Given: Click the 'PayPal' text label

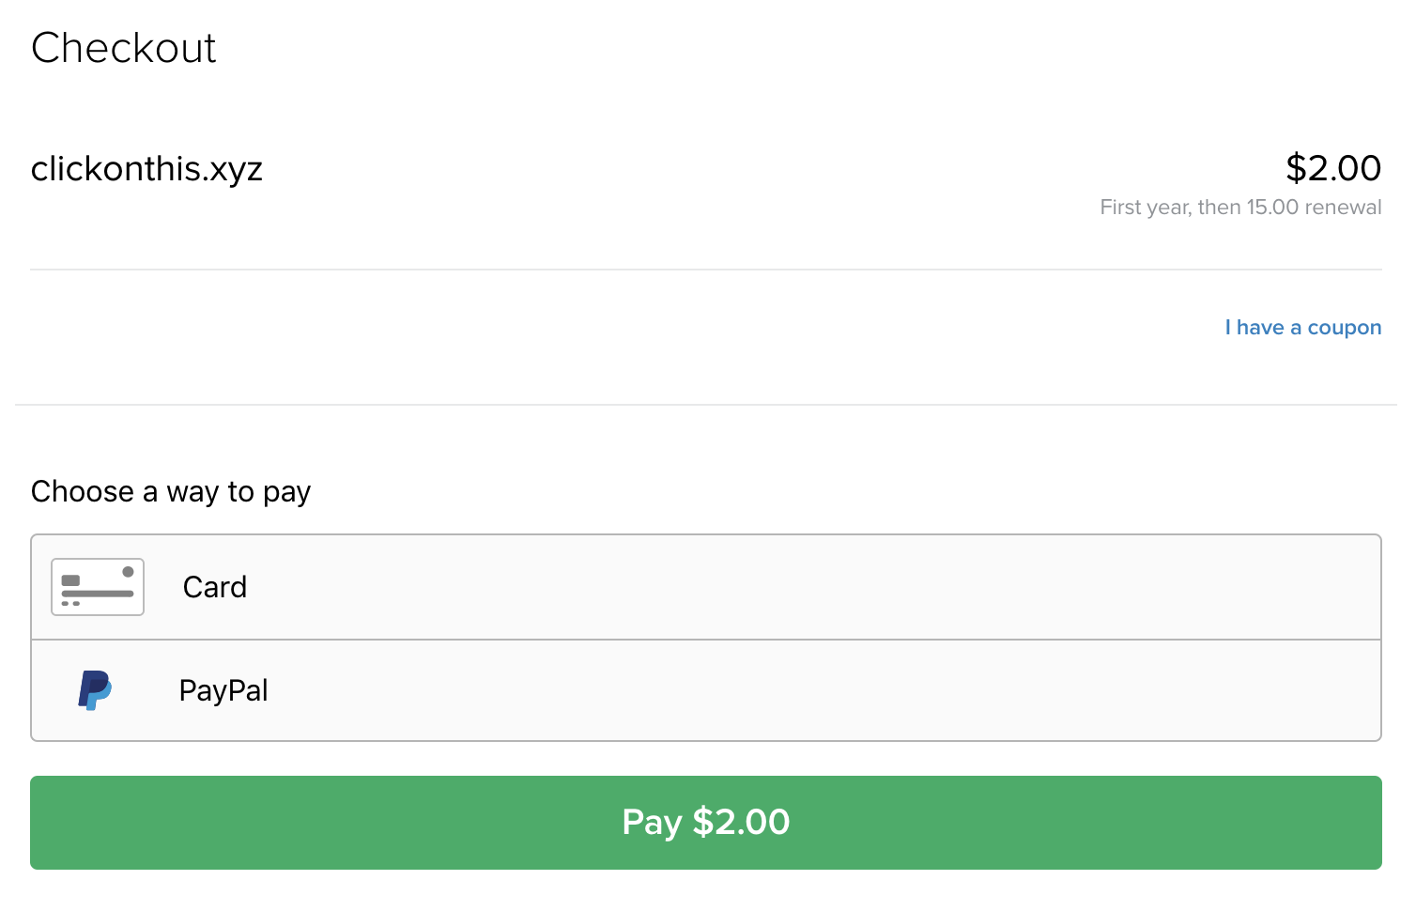Looking at the screenshot, I should pyautogui.click(x=223, y=690).
